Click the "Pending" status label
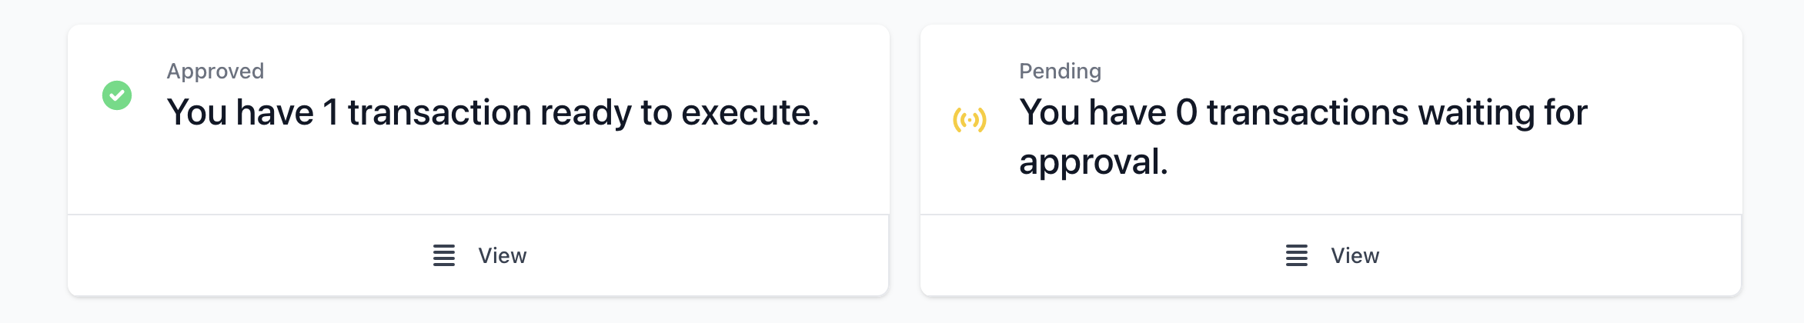1804x323 pixels. click(1061, 72)
